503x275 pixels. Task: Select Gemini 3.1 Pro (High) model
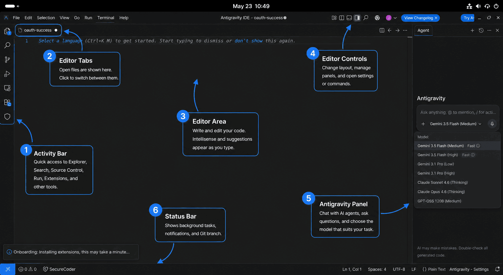(x=457, y=173)
